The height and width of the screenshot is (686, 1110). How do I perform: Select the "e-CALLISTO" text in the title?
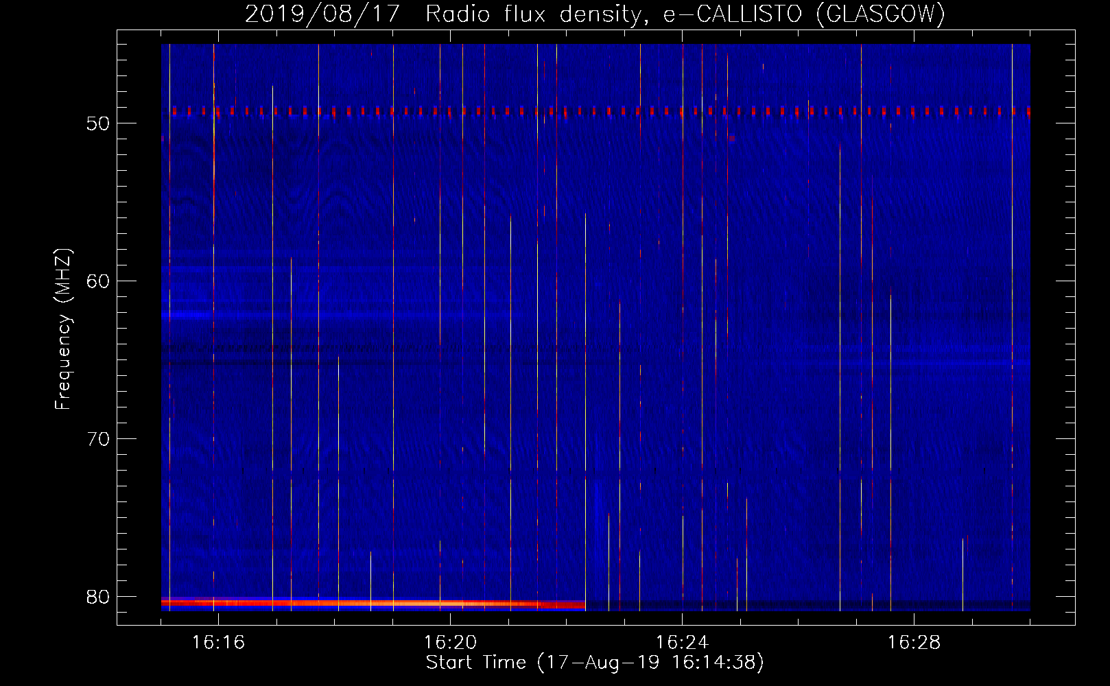(733, 14)
